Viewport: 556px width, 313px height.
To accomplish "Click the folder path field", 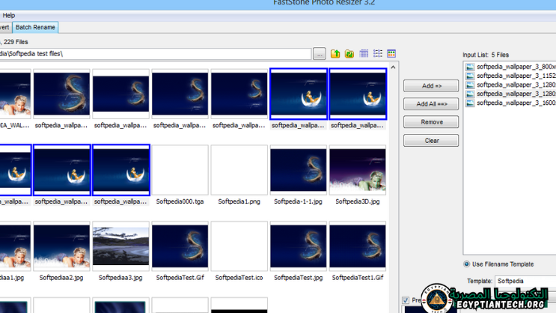I will click(x=157, y=54).
